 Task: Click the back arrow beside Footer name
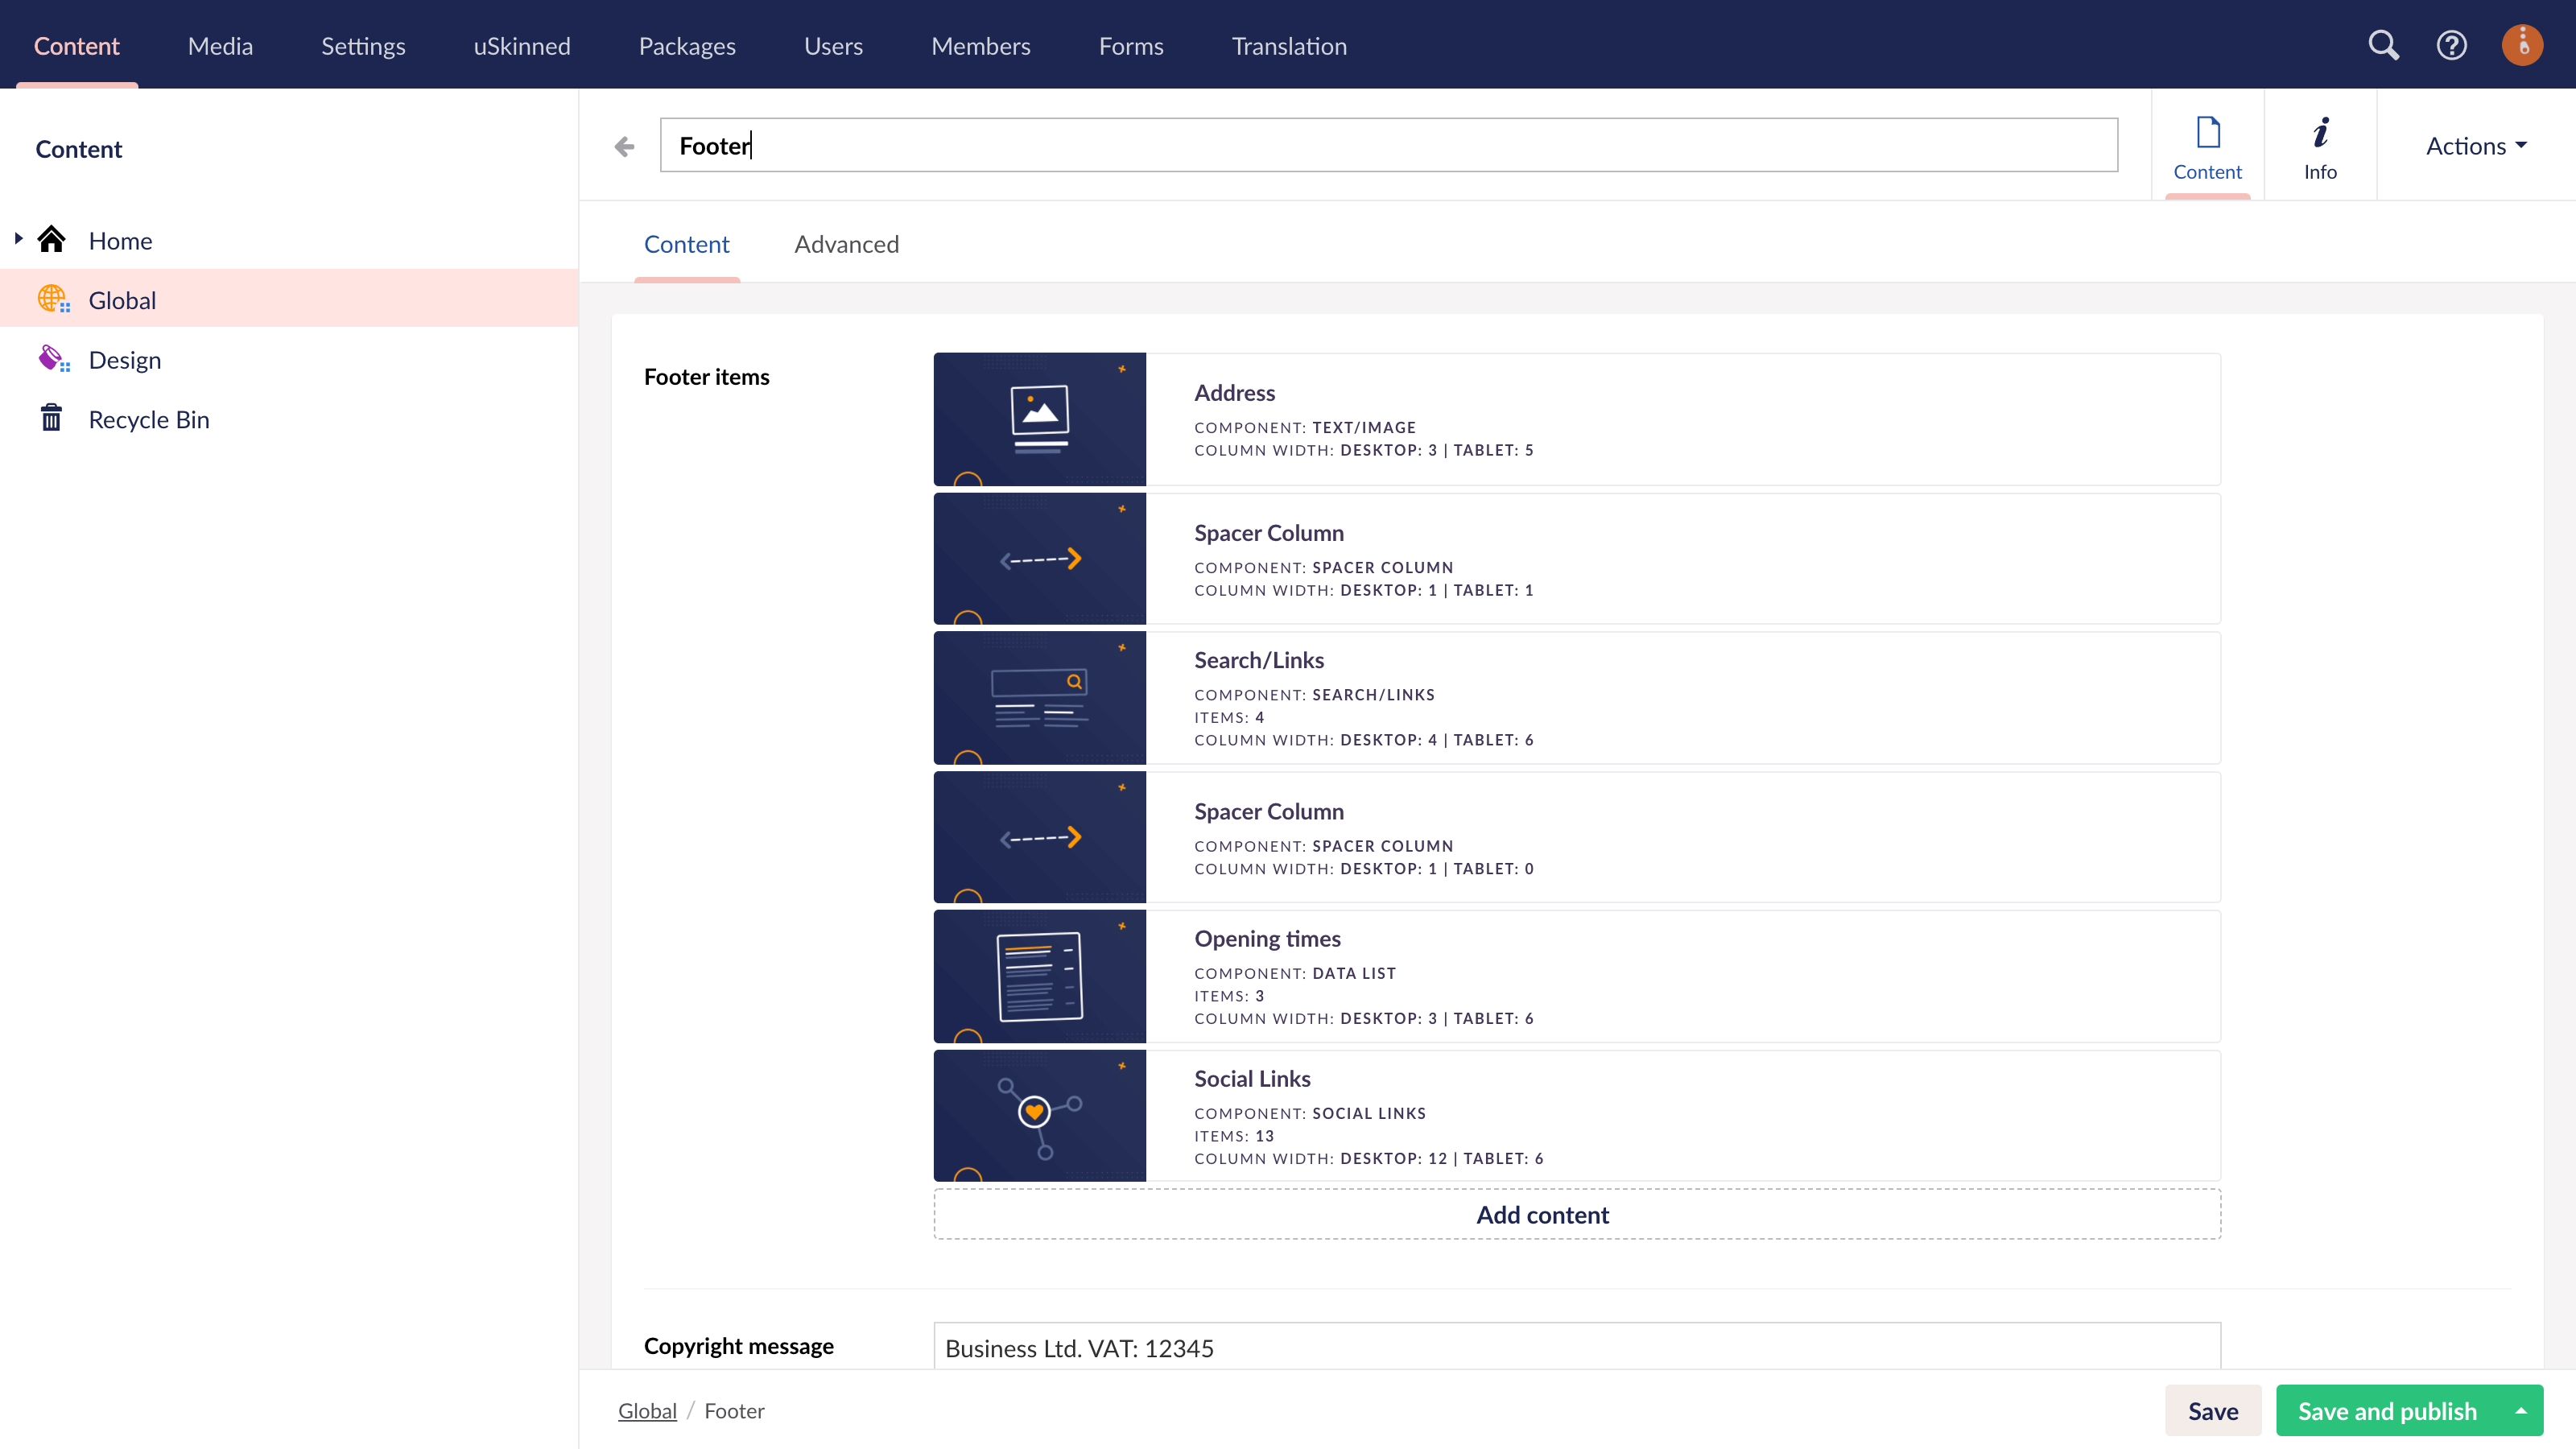click(x=625, y=147)
